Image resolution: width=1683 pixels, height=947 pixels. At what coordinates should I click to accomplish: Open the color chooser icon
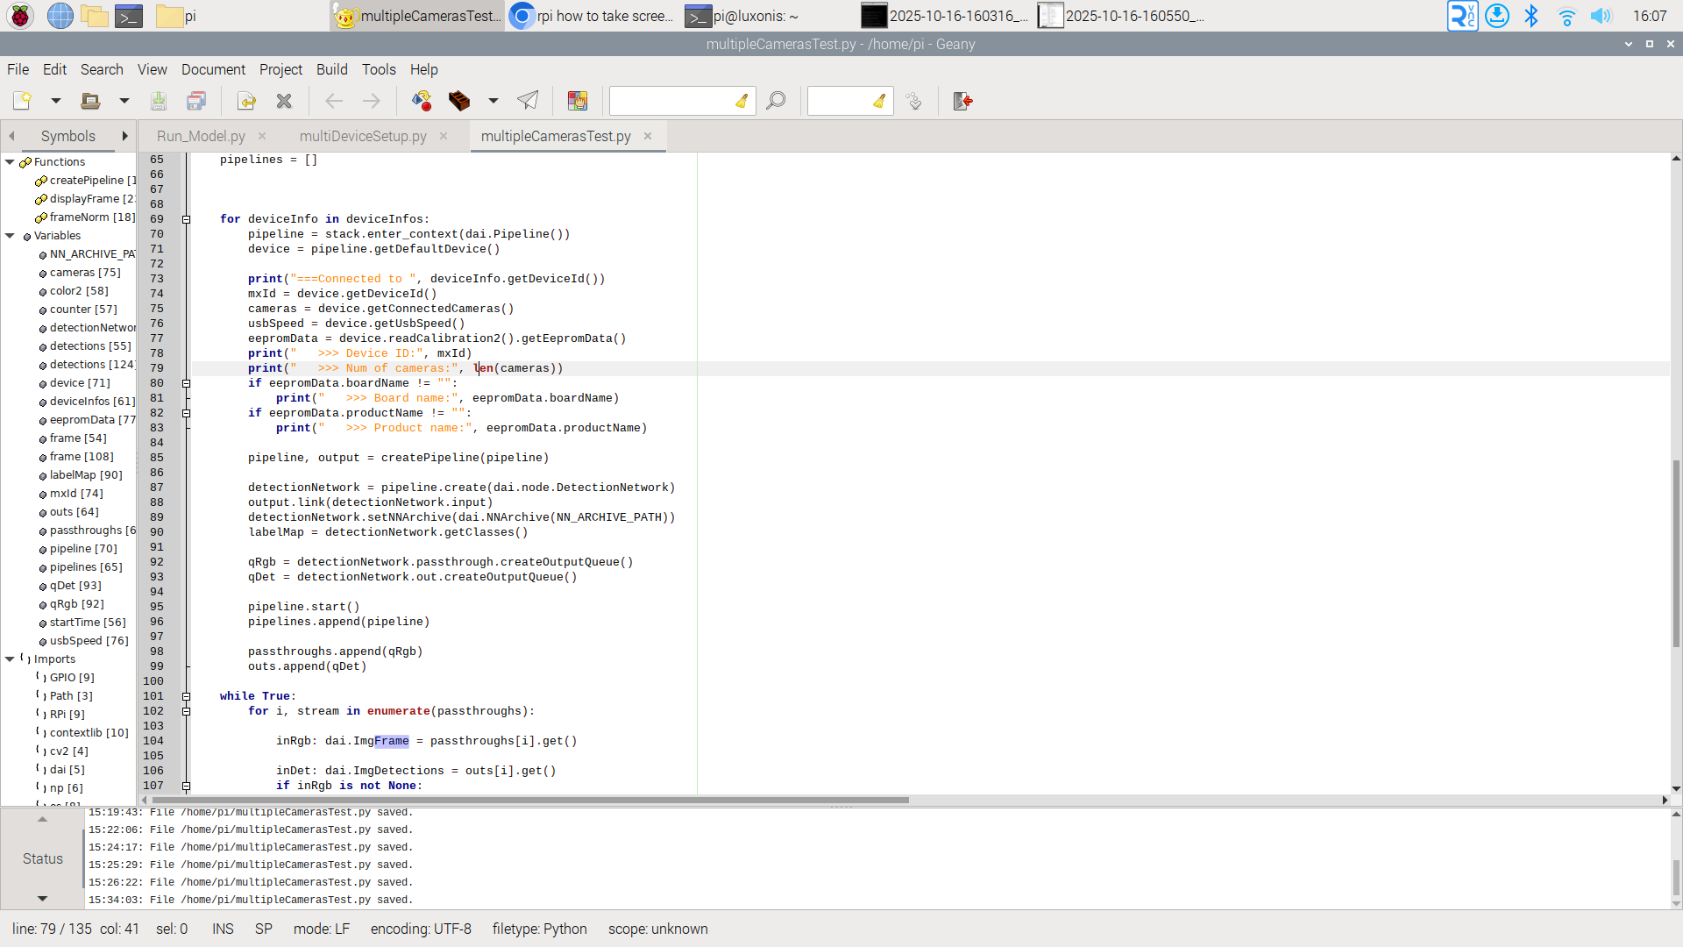pyautogui.click(x=577, y=101)
